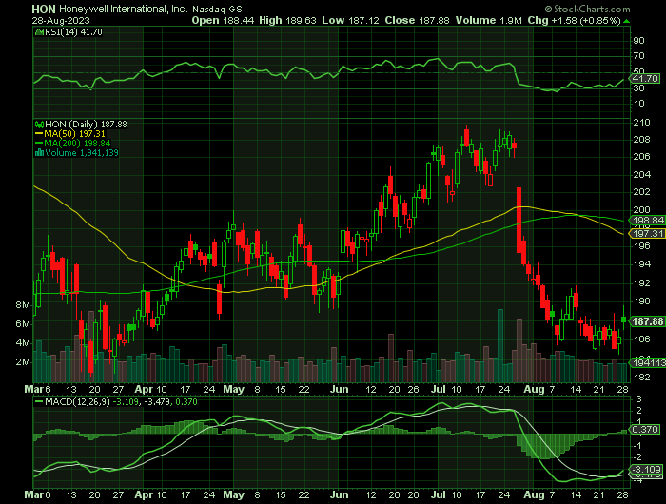Click the 198.84 MA(200) tag on price axis
Screen dimensions: 666x504
pos(648,221)
